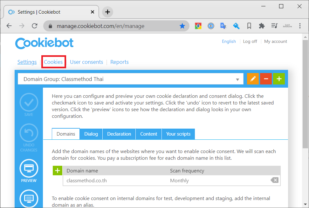Click the second preview monitor icon below Preview
309x208 pixels.
[x=29, y=198]
